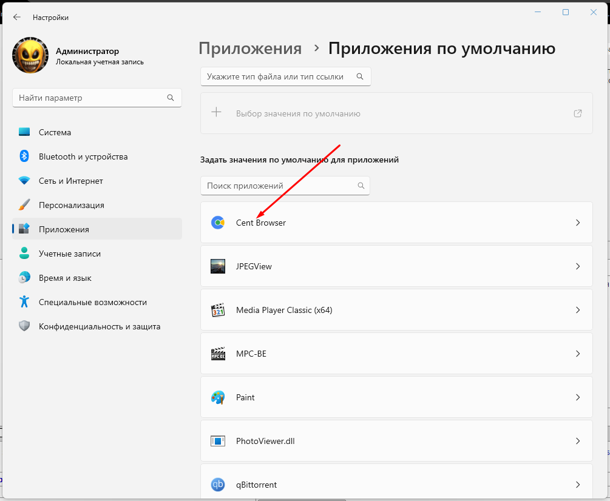Screen dimensions: 610x501
Task: Maximize the Настройки window
Action: tap(566, 13)
